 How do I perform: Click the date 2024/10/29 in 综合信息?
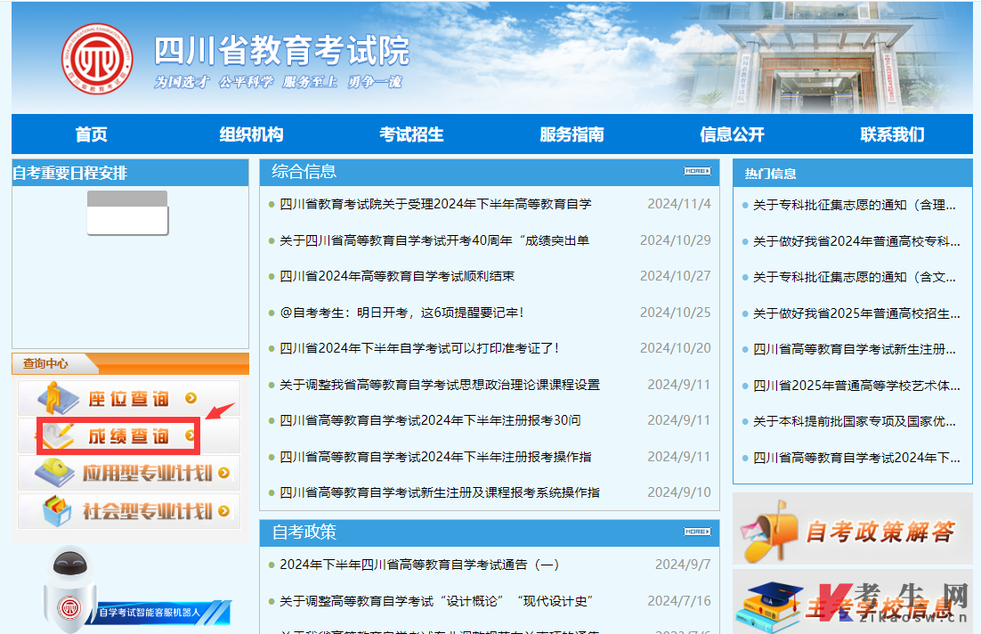(675, 240)
